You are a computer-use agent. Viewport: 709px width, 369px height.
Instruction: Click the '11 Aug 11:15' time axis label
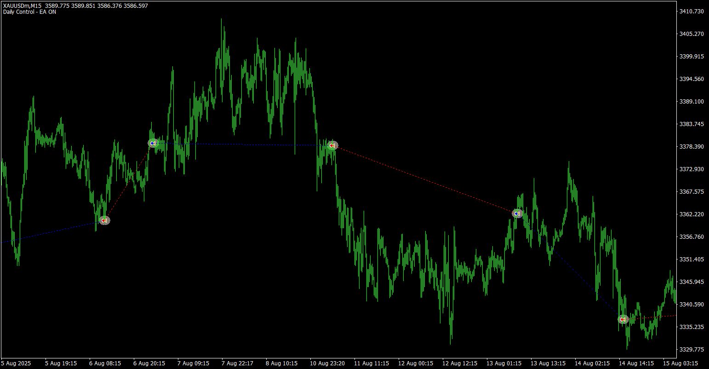pyautogui.click(x=372, y=363)
